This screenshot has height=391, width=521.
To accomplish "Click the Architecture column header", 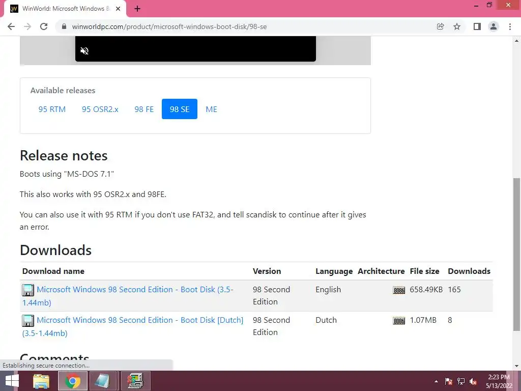I will (381, 271).
